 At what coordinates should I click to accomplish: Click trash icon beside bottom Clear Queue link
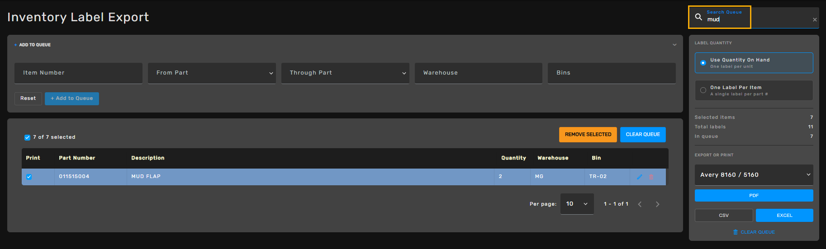click(x=736, y=232)
